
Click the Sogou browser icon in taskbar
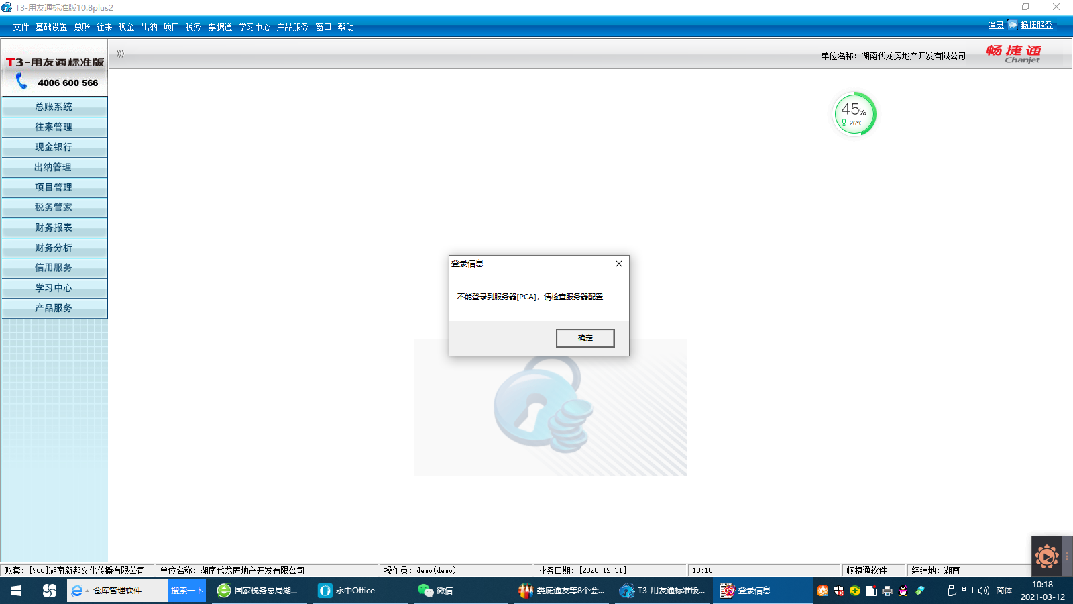[x=50, y=591]
